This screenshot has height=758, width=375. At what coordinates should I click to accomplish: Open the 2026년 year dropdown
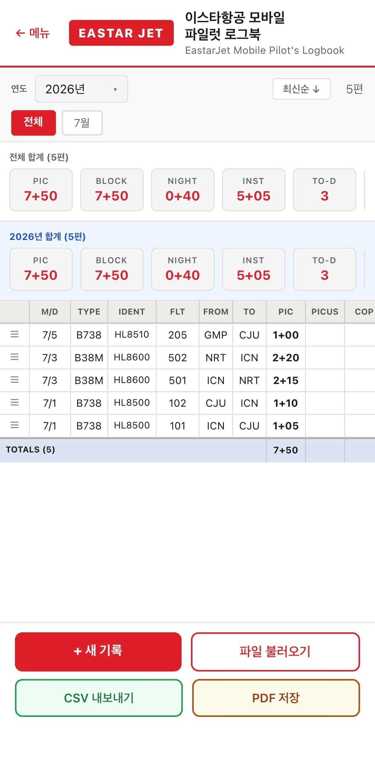pyautogui.click(x=81, y=89)
